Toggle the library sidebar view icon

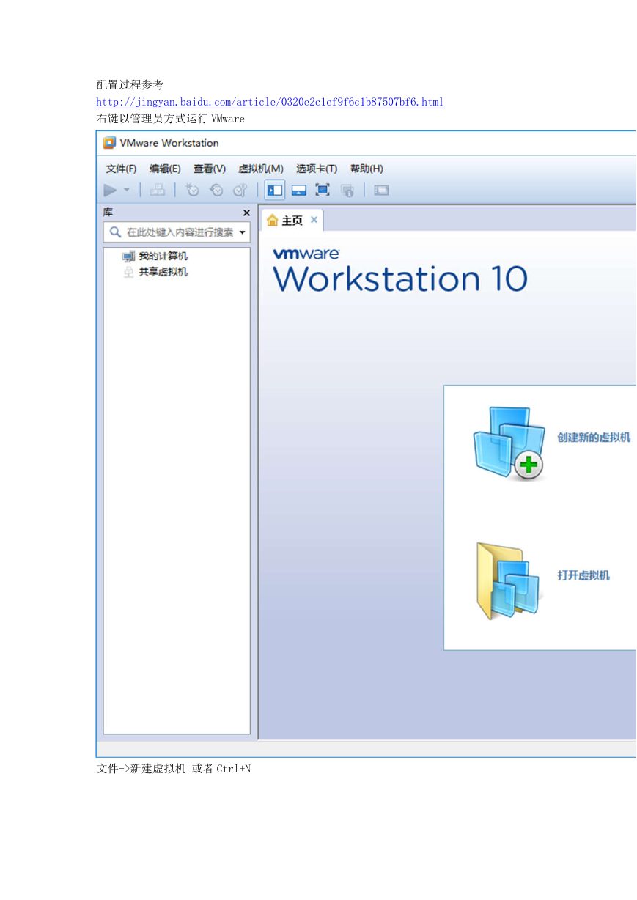(x=275, y=191)
